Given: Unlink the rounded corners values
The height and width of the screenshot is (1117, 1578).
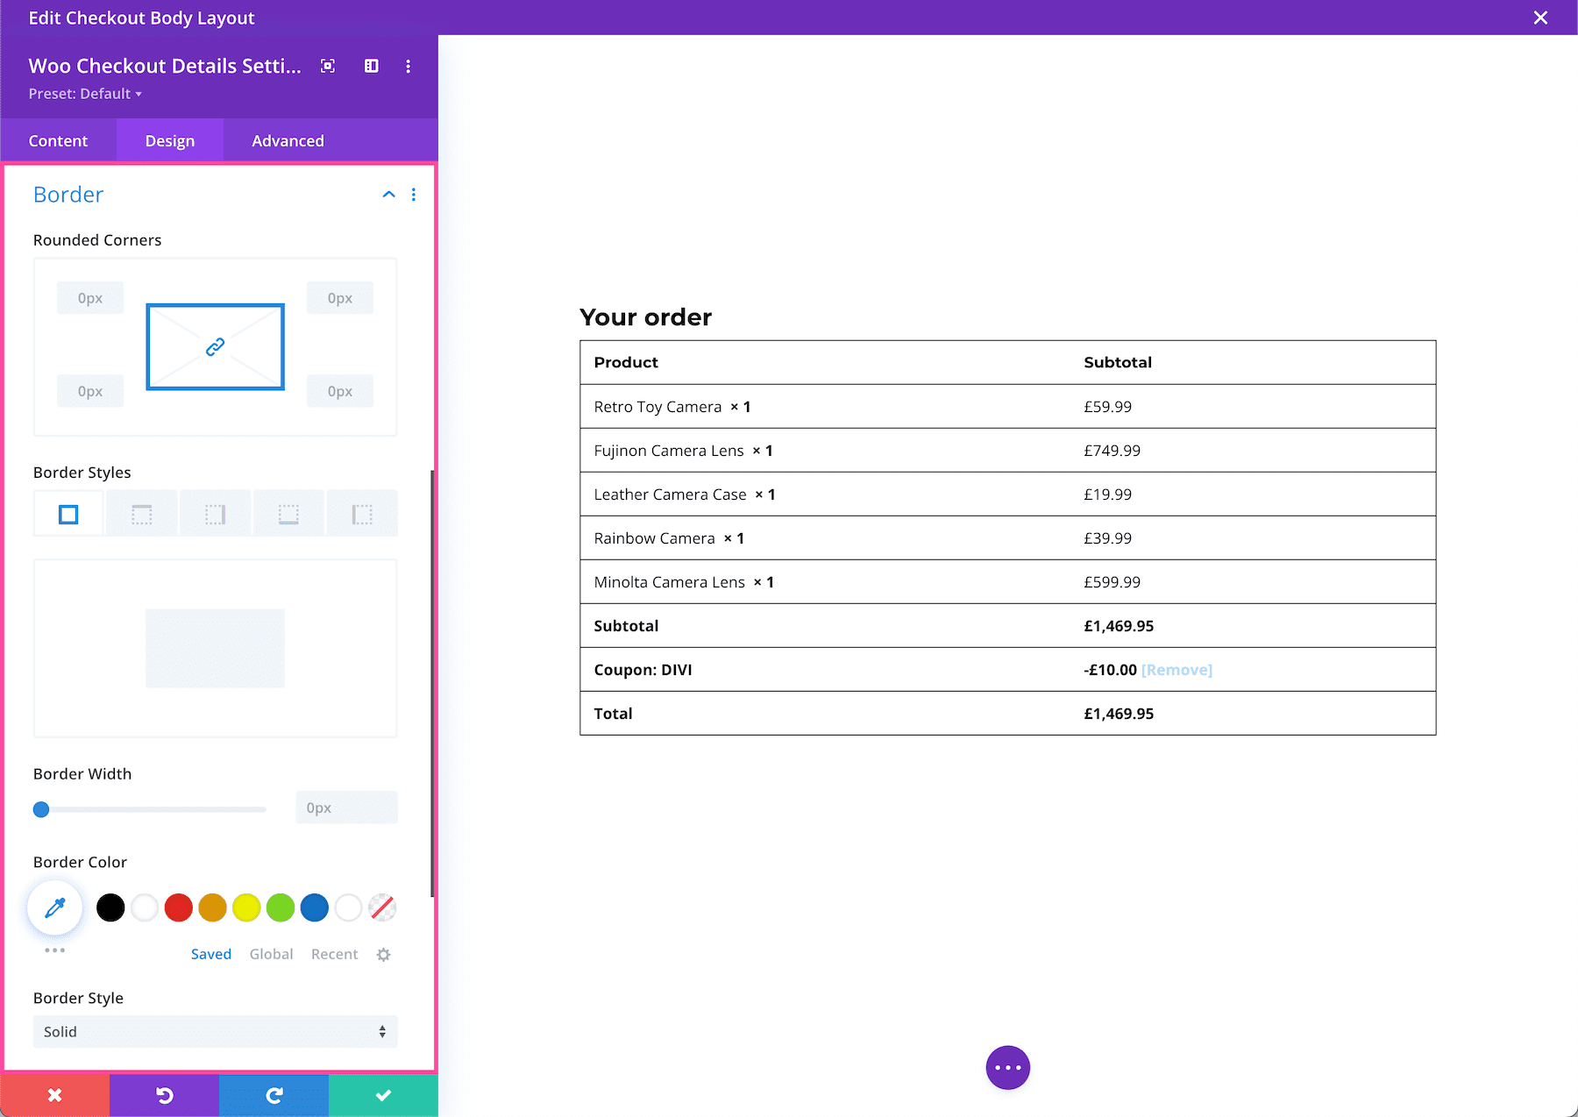Looking at the screenshot, I should (x=215, y=346).
